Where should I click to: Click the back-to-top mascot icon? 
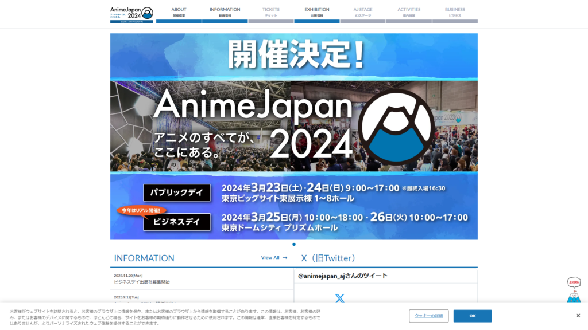574,290
